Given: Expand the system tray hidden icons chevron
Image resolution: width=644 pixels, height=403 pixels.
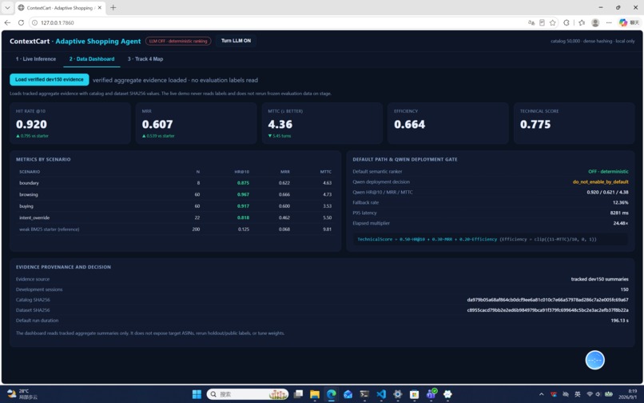Looking at the screenshot, I should tap(541, 394).
